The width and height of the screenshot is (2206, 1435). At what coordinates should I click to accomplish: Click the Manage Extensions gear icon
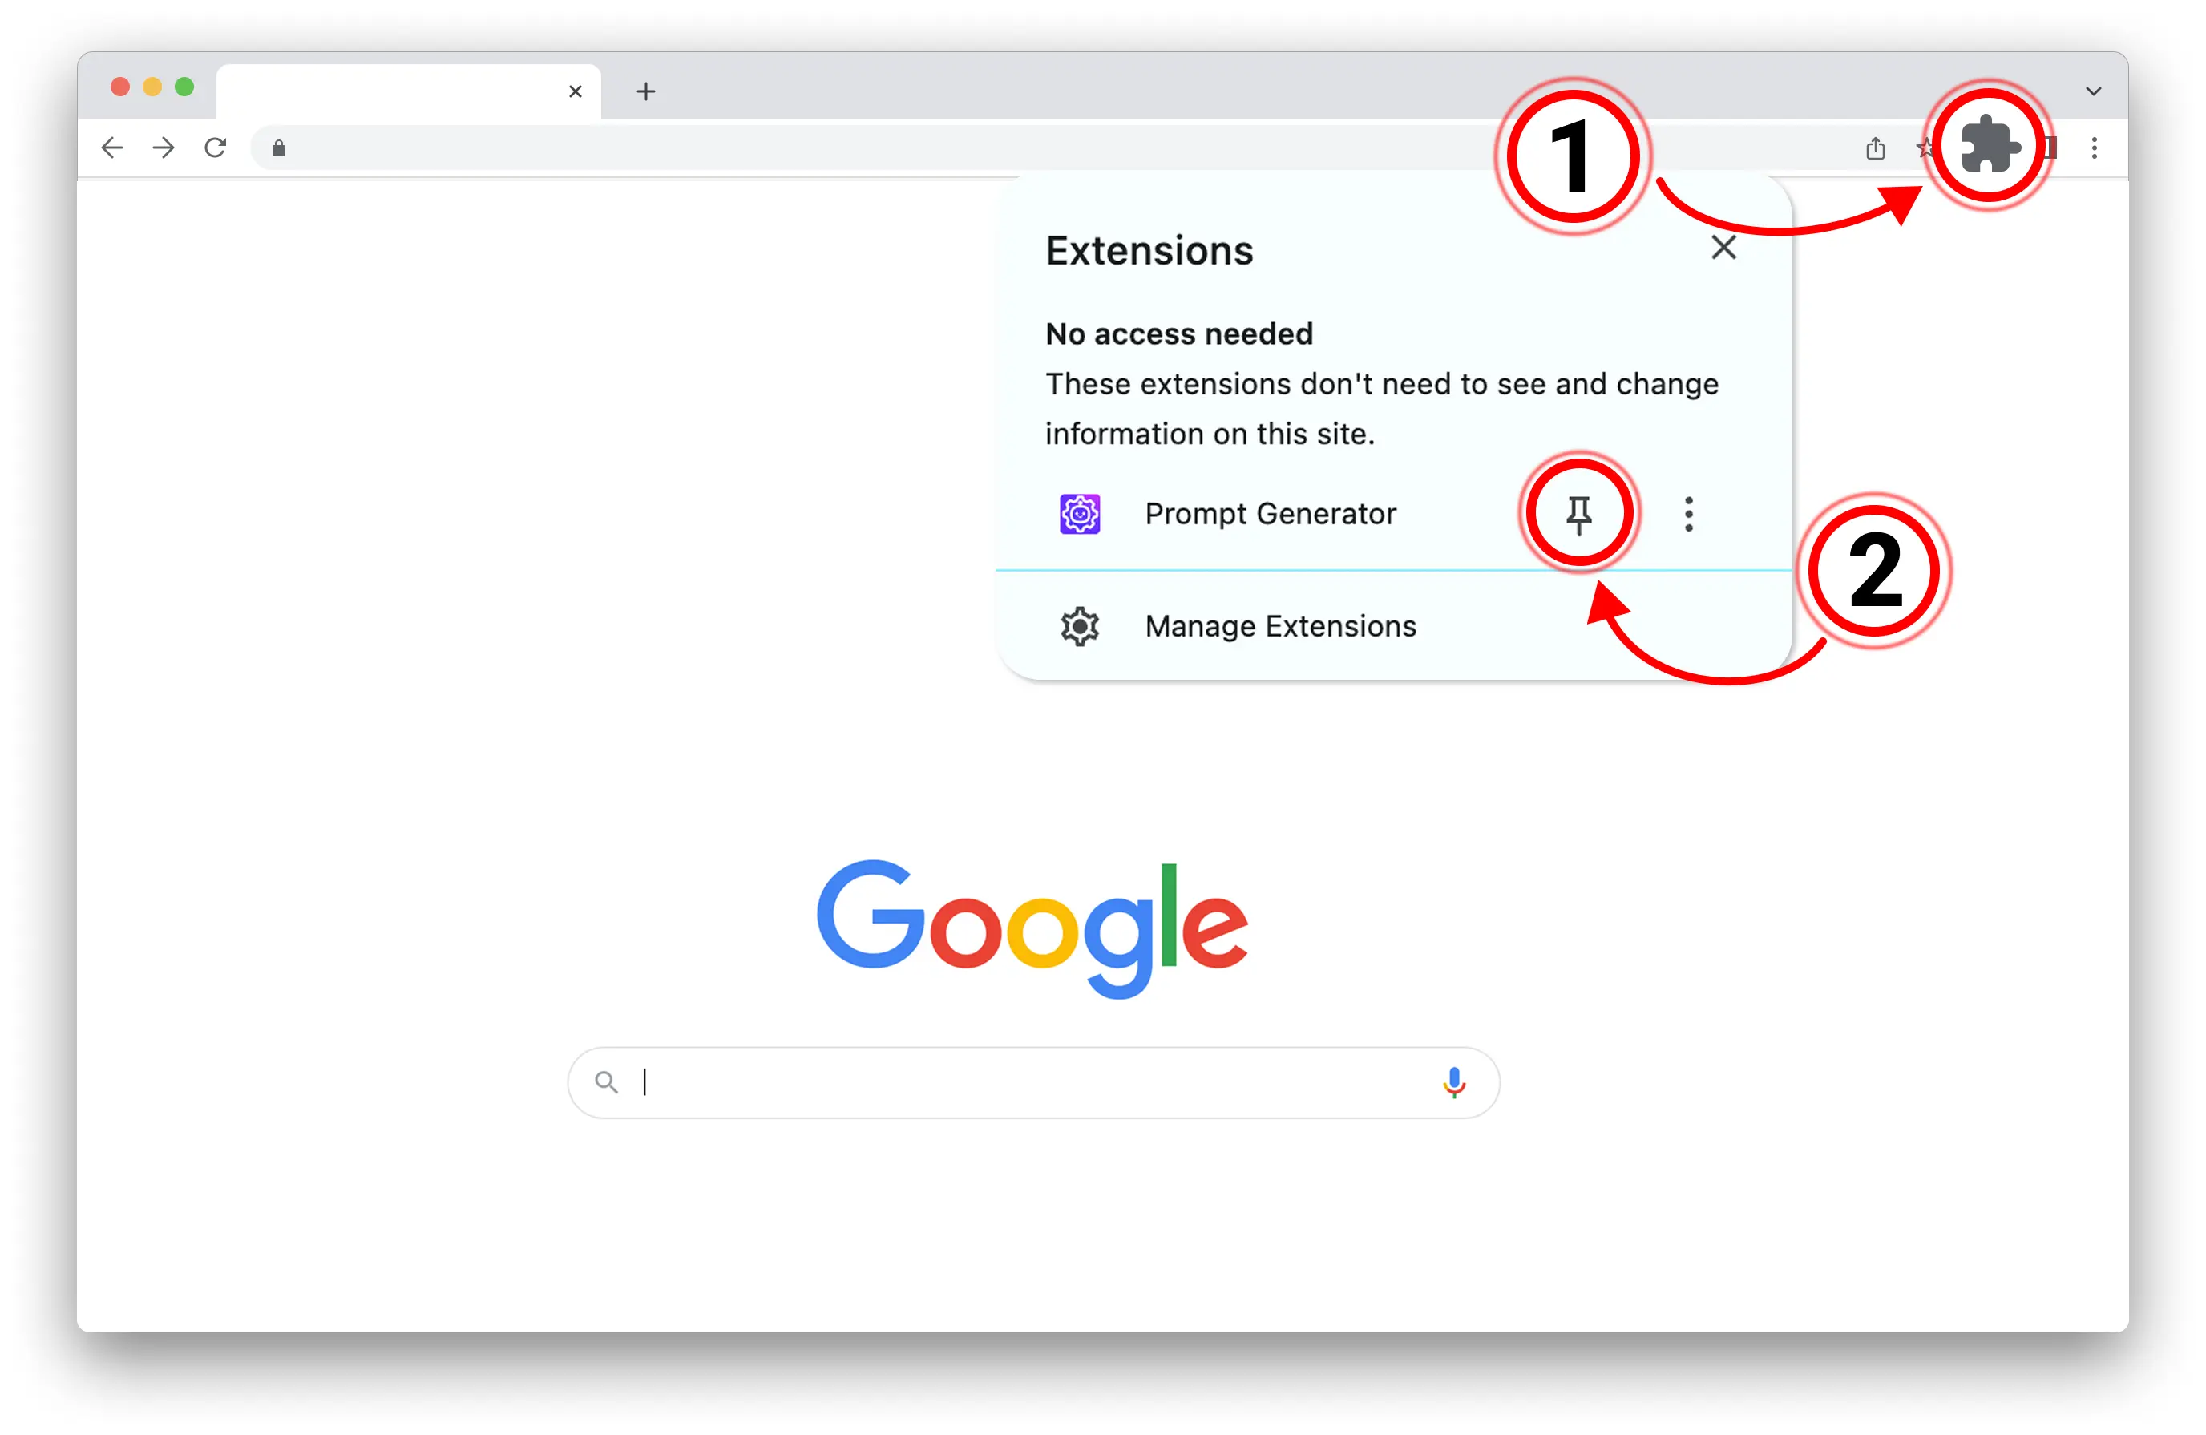[x=1079, y=627]
